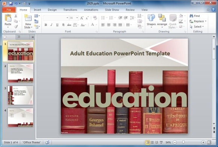The width and height of the screenshot is (218, 147).
Task: Open the Design tab
Action: pos(52,10)
